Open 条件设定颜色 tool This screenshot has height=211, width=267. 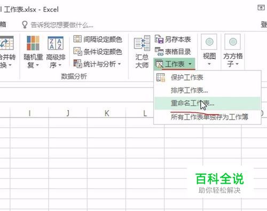point(98,52)
